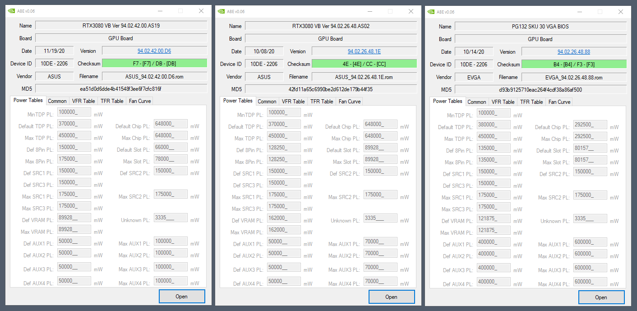Screen dimensions: 637x311
Task: Click the NVIDIA logo in the AS19 window title bar
Action: [12, 11]
